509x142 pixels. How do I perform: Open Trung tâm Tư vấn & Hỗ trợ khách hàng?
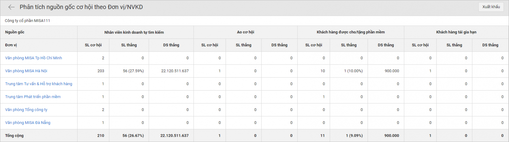click(x=38, y=84)
